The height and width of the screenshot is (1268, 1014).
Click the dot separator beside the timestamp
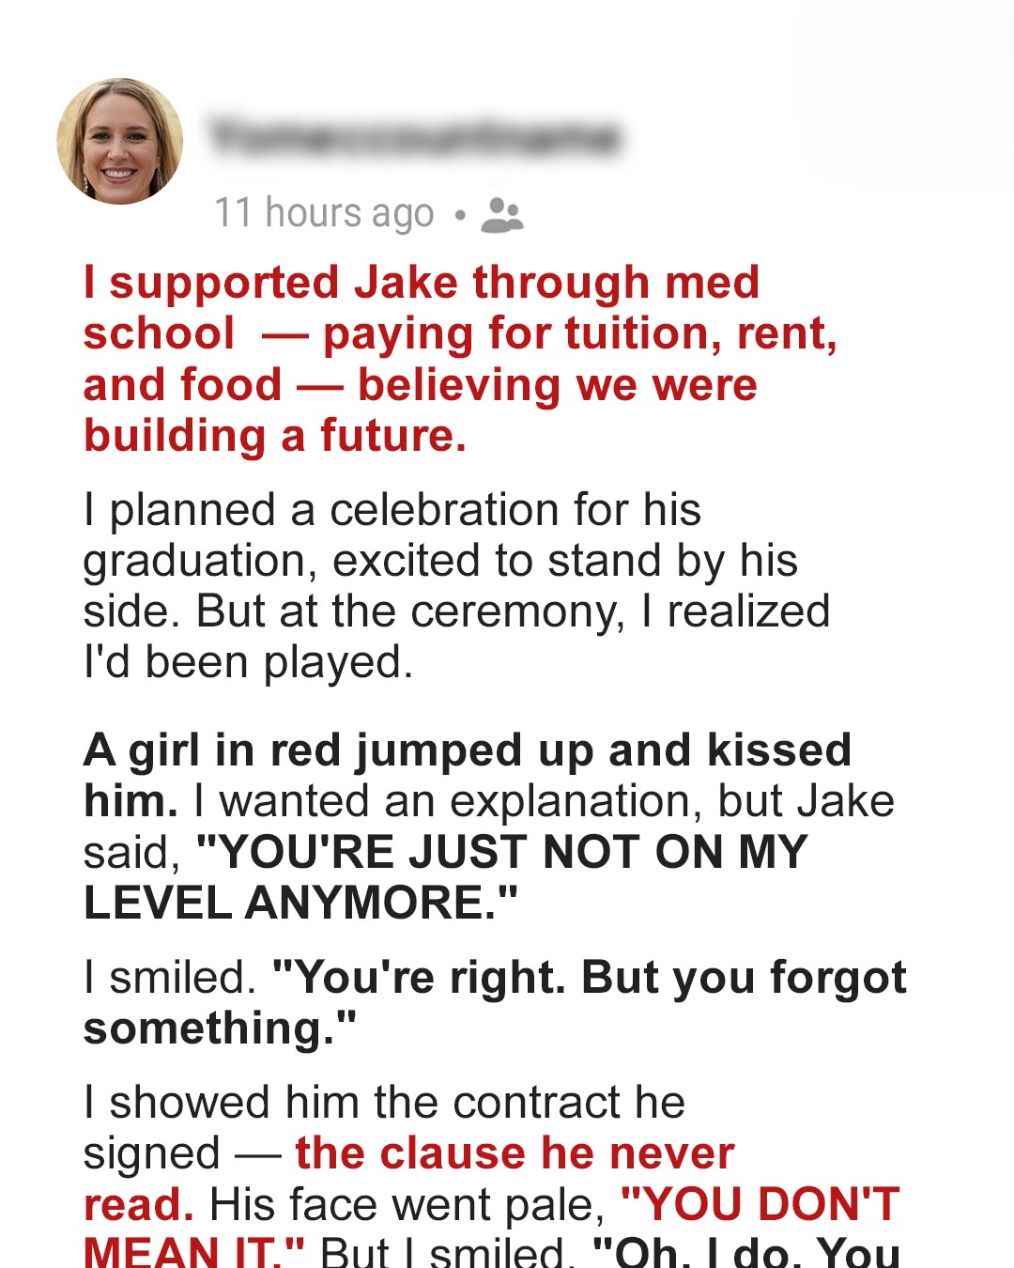point(459,215)
